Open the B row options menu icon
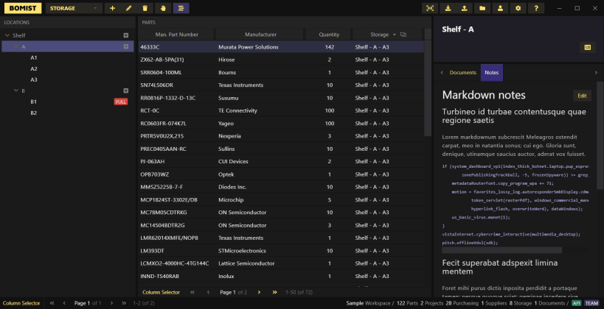 [x=126, y=90]
